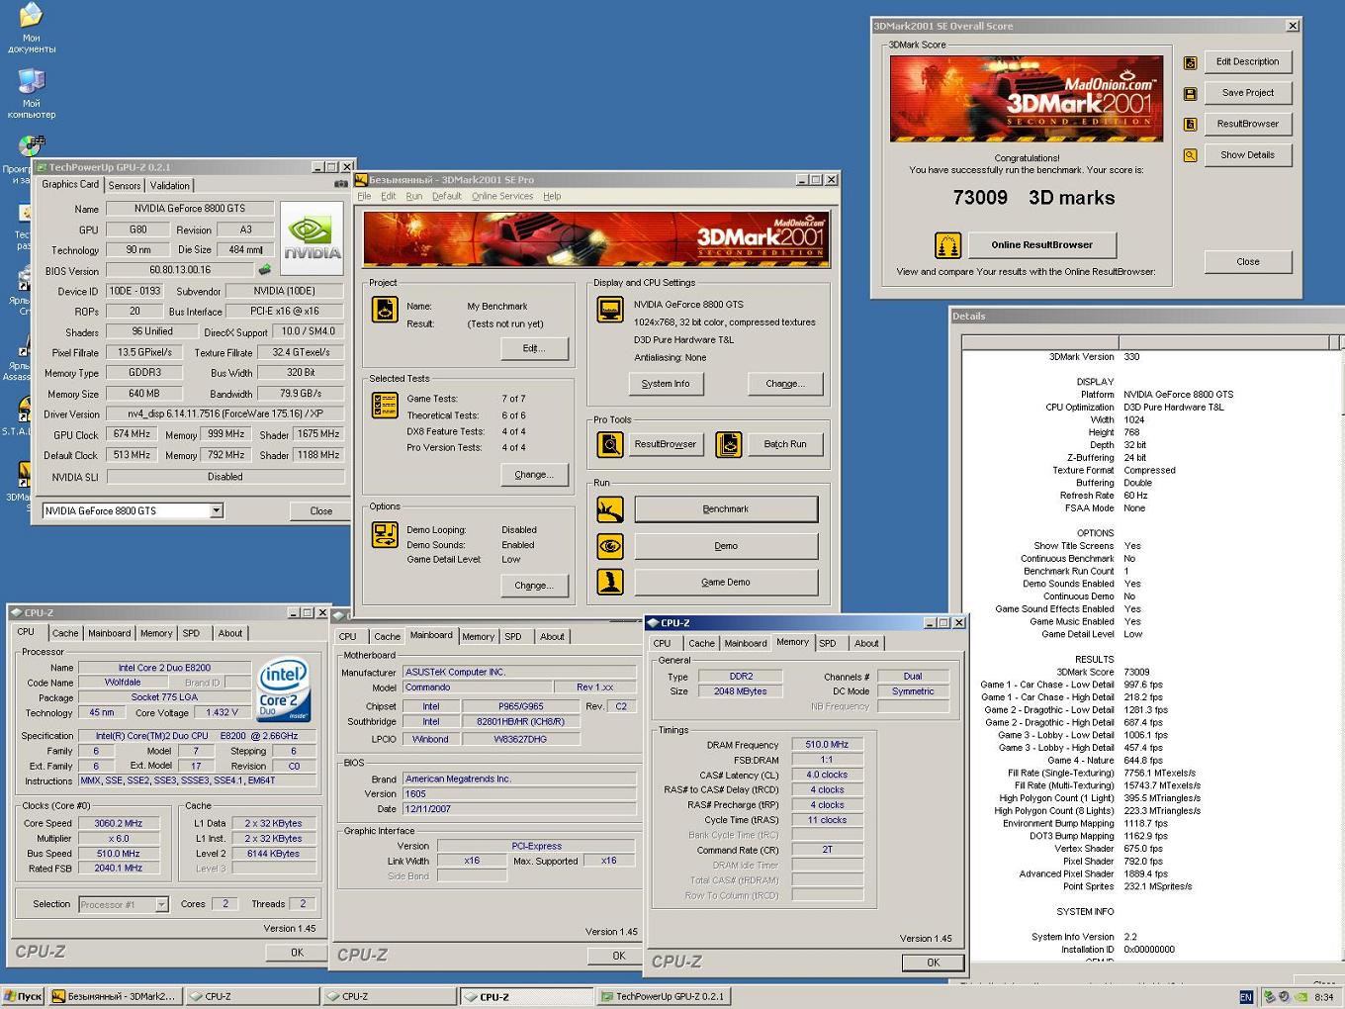Open the Start (Пуск) menu
The image size is (1345, 1009).
point(24,997)
